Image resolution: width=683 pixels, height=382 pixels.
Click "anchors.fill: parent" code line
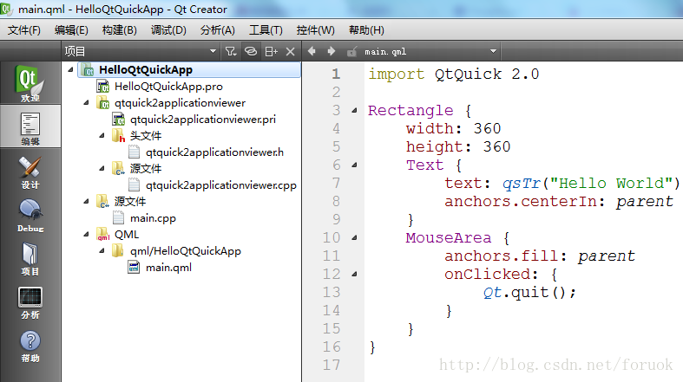(540, 256)
